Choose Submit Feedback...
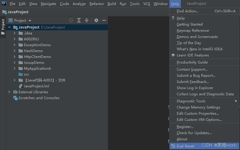This screenshot has height=150, width=240. tap(204, 82)
